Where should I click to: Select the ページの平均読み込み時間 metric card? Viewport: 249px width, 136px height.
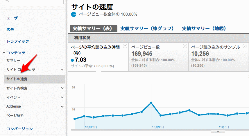[98, 57]
